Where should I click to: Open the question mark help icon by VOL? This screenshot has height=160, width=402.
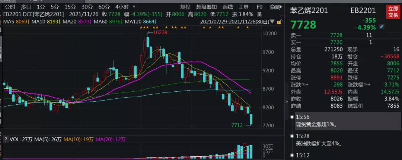tap(5, 140)
